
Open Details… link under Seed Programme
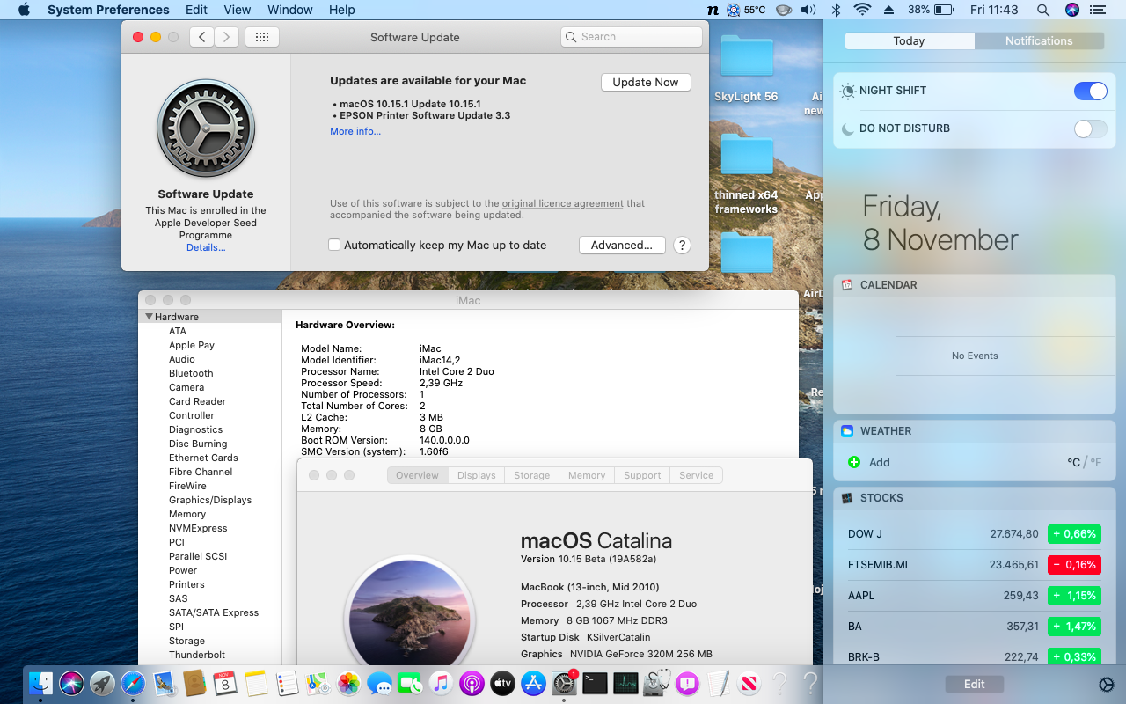pyautogui.click(x=206, y=247)
